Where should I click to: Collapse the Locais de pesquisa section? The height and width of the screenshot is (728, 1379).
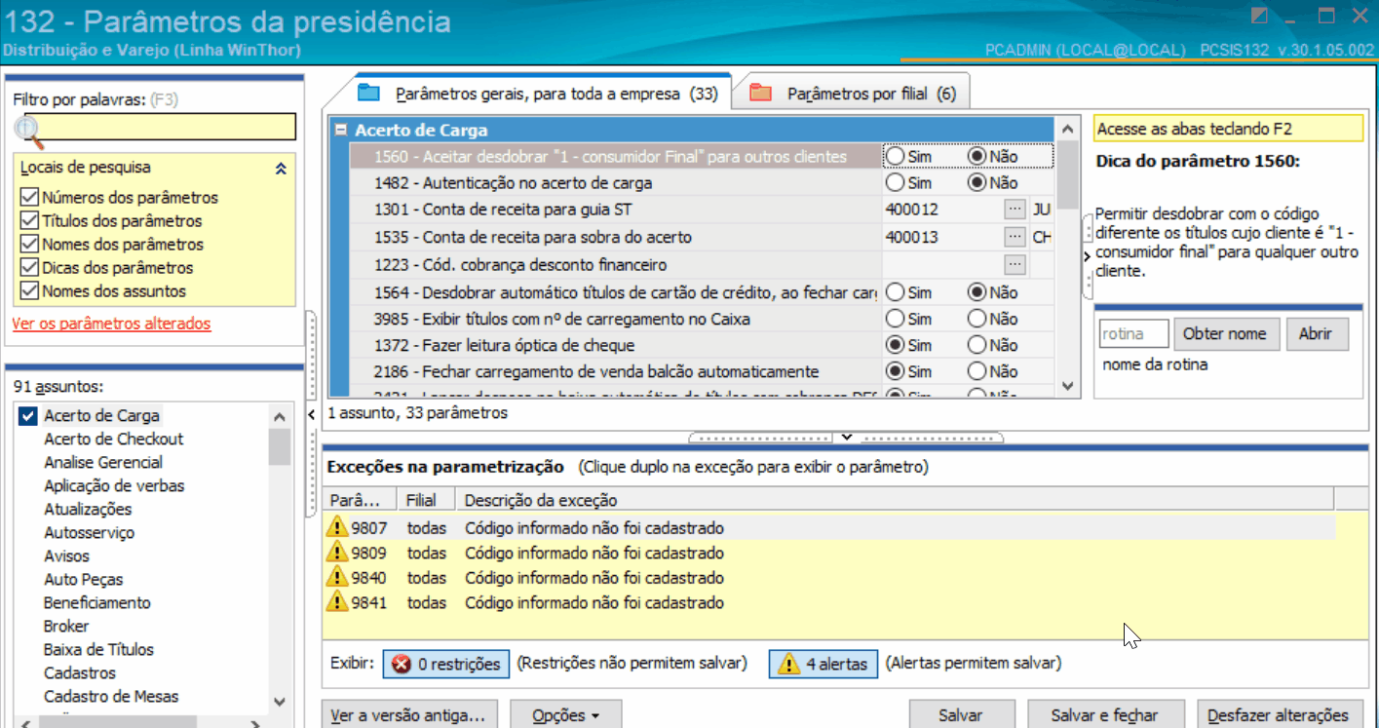[x=281, y=169]
